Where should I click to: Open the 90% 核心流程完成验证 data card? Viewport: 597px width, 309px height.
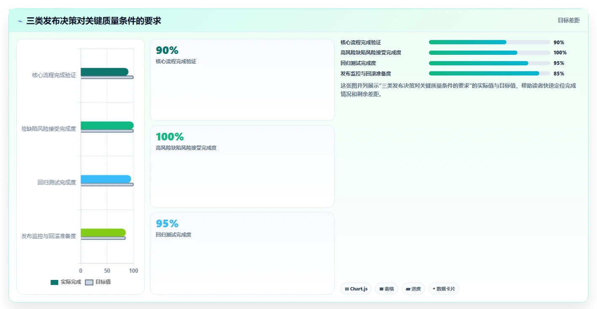coord(242,80)
